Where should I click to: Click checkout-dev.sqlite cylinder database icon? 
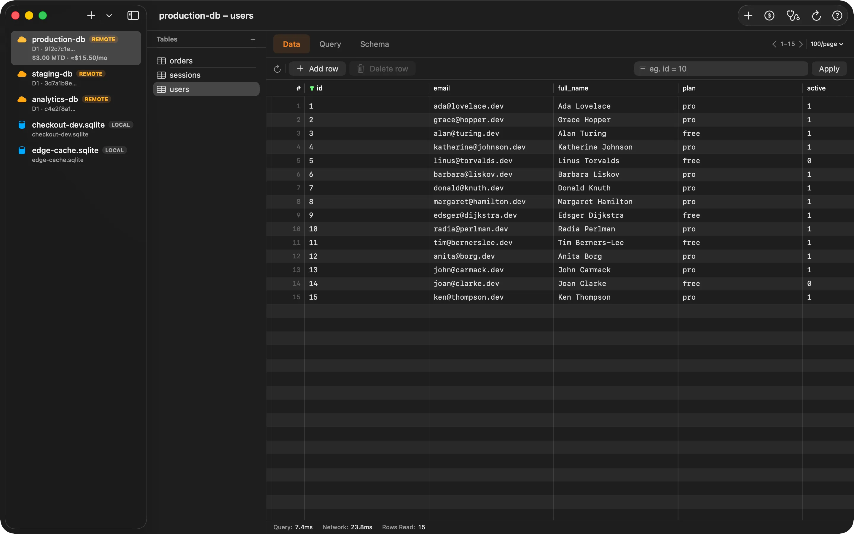[x=22, y=125]
